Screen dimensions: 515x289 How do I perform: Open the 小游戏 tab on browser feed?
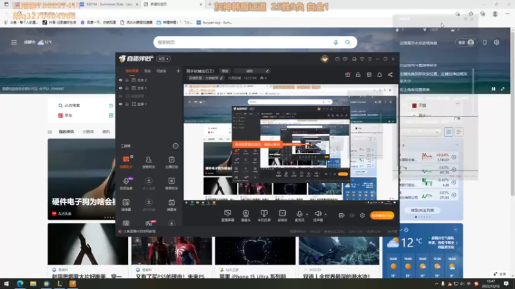coord(88,132)
